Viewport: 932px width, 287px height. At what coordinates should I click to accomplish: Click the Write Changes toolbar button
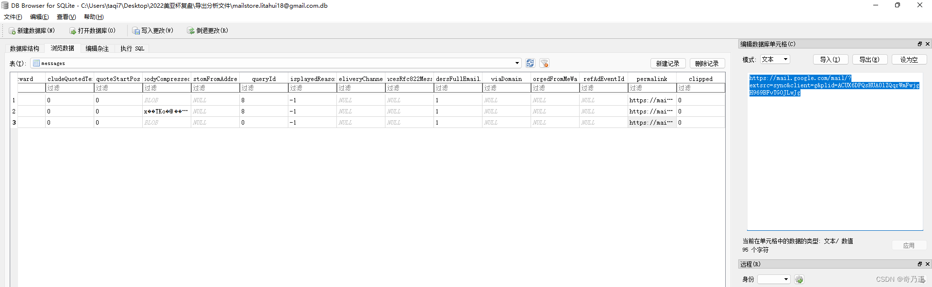pyautogui.click(x=153, y=31)
